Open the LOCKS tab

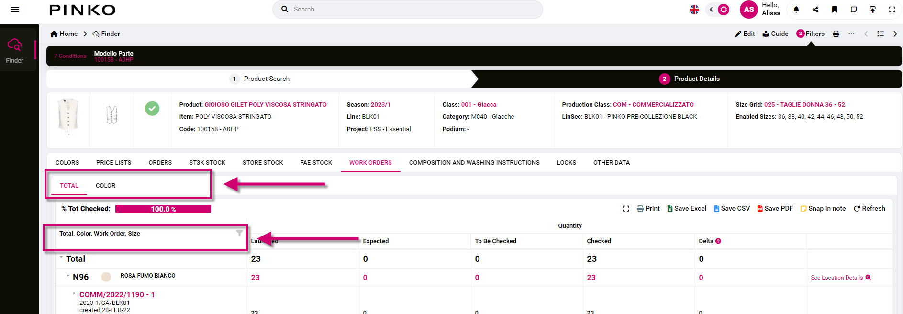[567, 163]
